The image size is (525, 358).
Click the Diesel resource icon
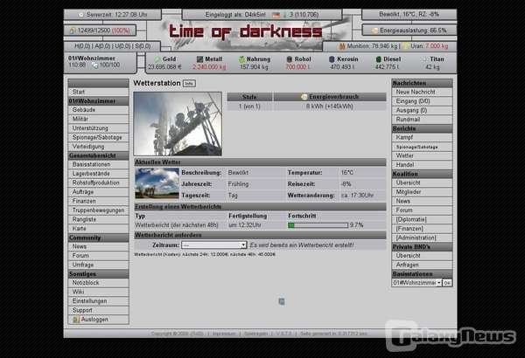[x=378, y=59]
